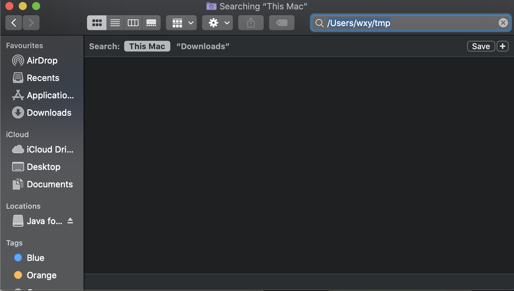This screenshot has width=514, height=291.
Task: Eject the Java fo... volume
Action: pyautogui.click(x=70, y=221)
